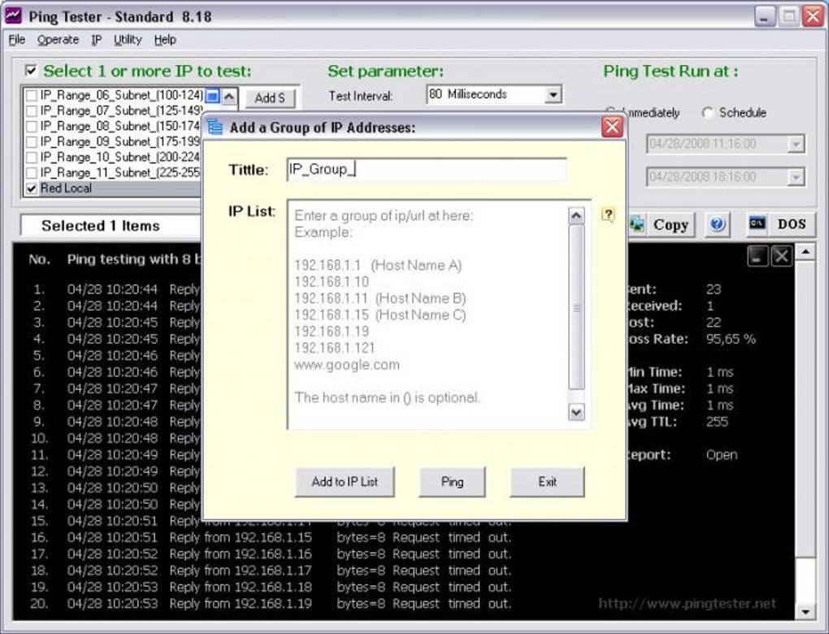Click the results panel scroll up arrow

(x=805, y=252)
